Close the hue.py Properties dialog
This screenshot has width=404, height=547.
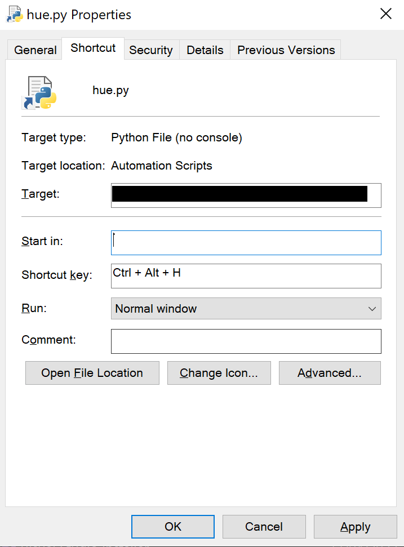point(386,15)
